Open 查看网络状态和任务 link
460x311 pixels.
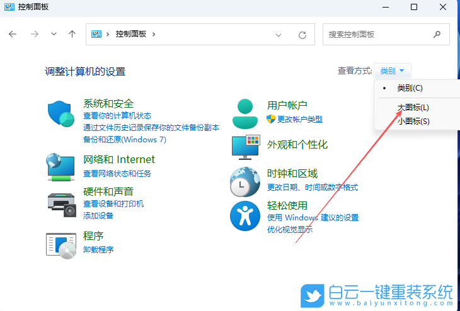pos(117,174)
